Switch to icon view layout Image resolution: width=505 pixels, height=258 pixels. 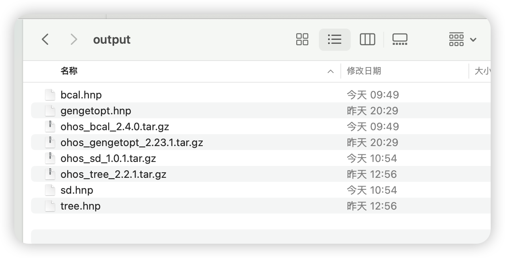pos(302,39)
